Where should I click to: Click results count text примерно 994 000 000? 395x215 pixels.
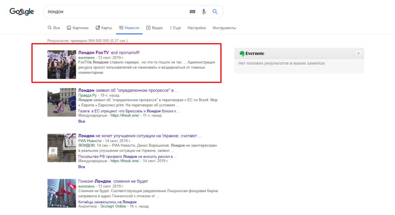tap(87, 41)
